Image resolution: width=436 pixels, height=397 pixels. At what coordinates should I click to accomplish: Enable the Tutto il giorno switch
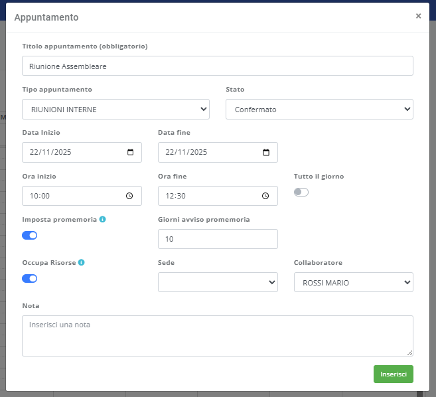point(301,193)
